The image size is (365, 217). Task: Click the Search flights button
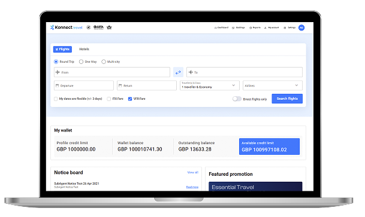point(287,99)
